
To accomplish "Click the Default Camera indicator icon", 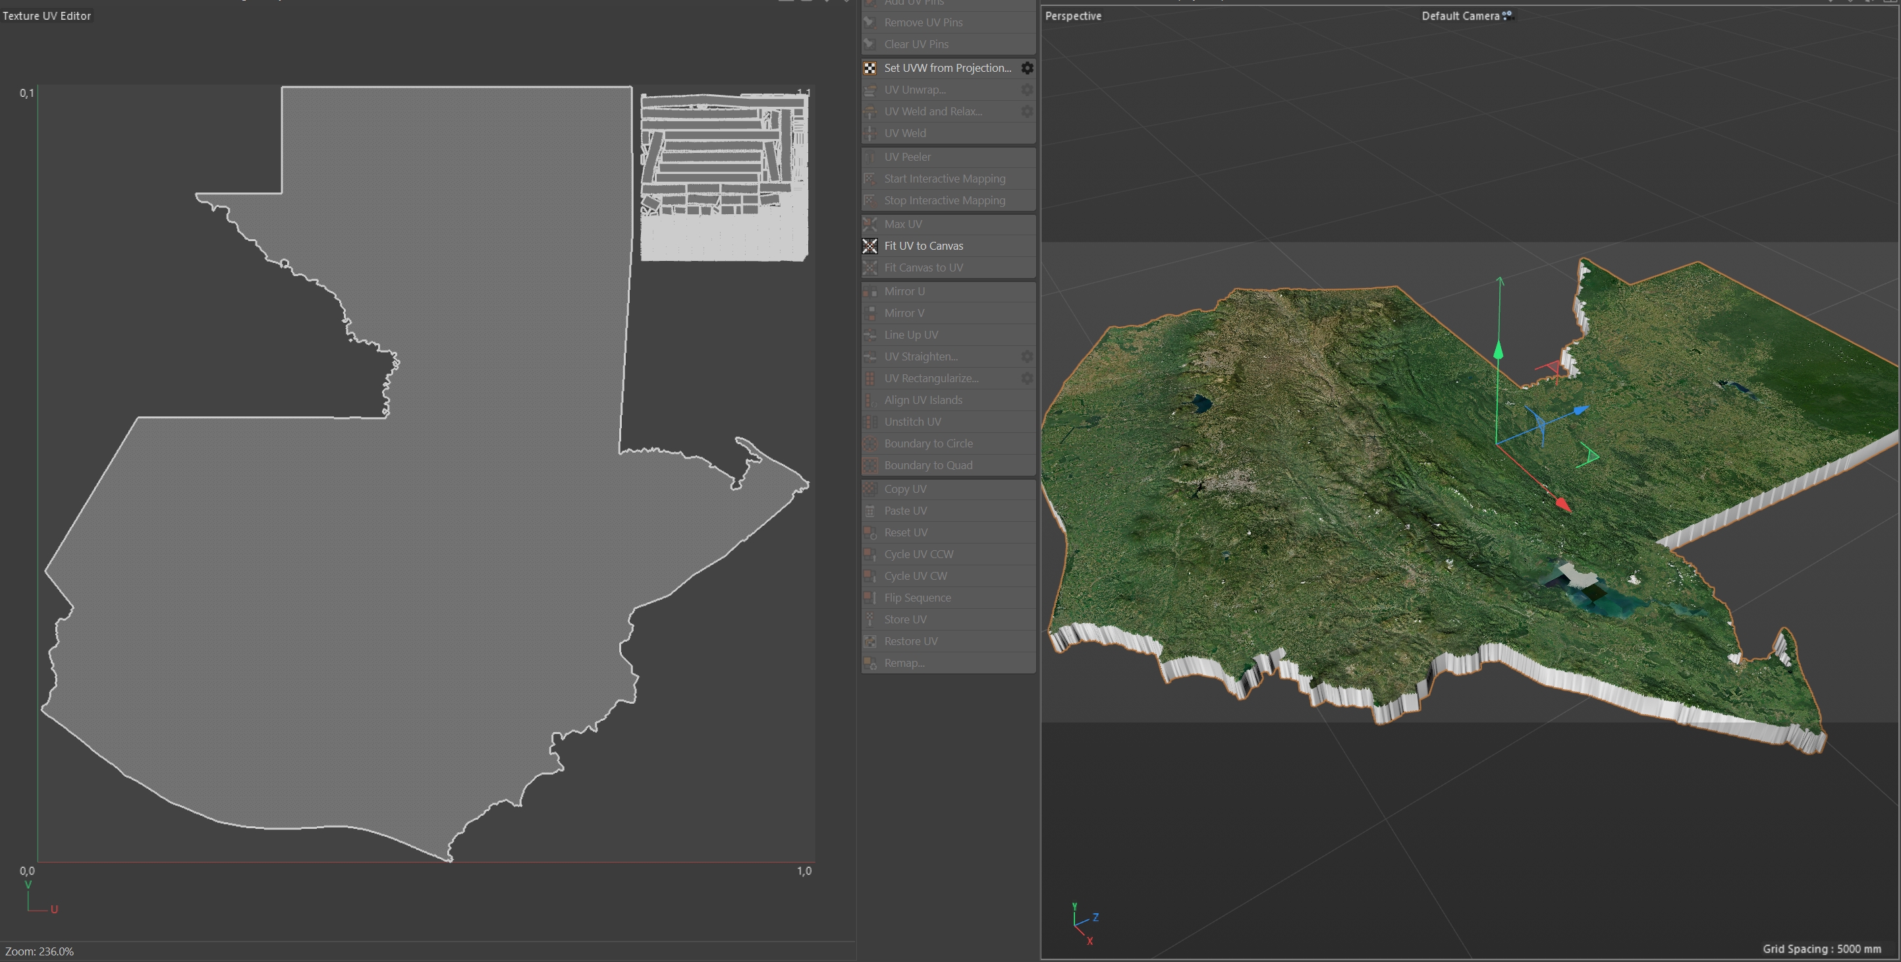I will [x=1507, y=16].
